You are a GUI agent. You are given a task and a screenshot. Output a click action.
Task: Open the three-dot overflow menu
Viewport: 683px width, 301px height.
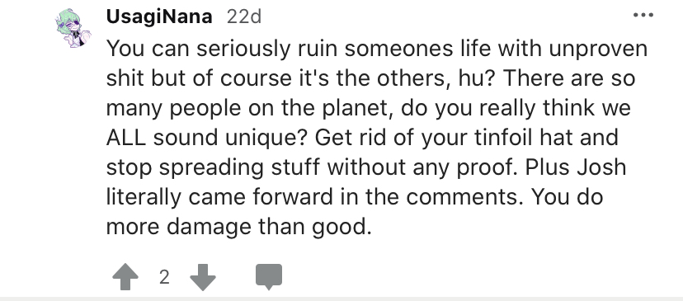coord(643,15)
